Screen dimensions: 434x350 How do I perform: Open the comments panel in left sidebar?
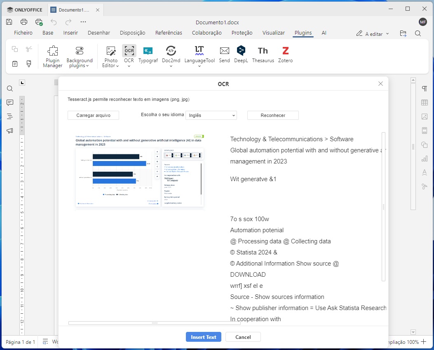pyautogui.click(x=10, y=103)
